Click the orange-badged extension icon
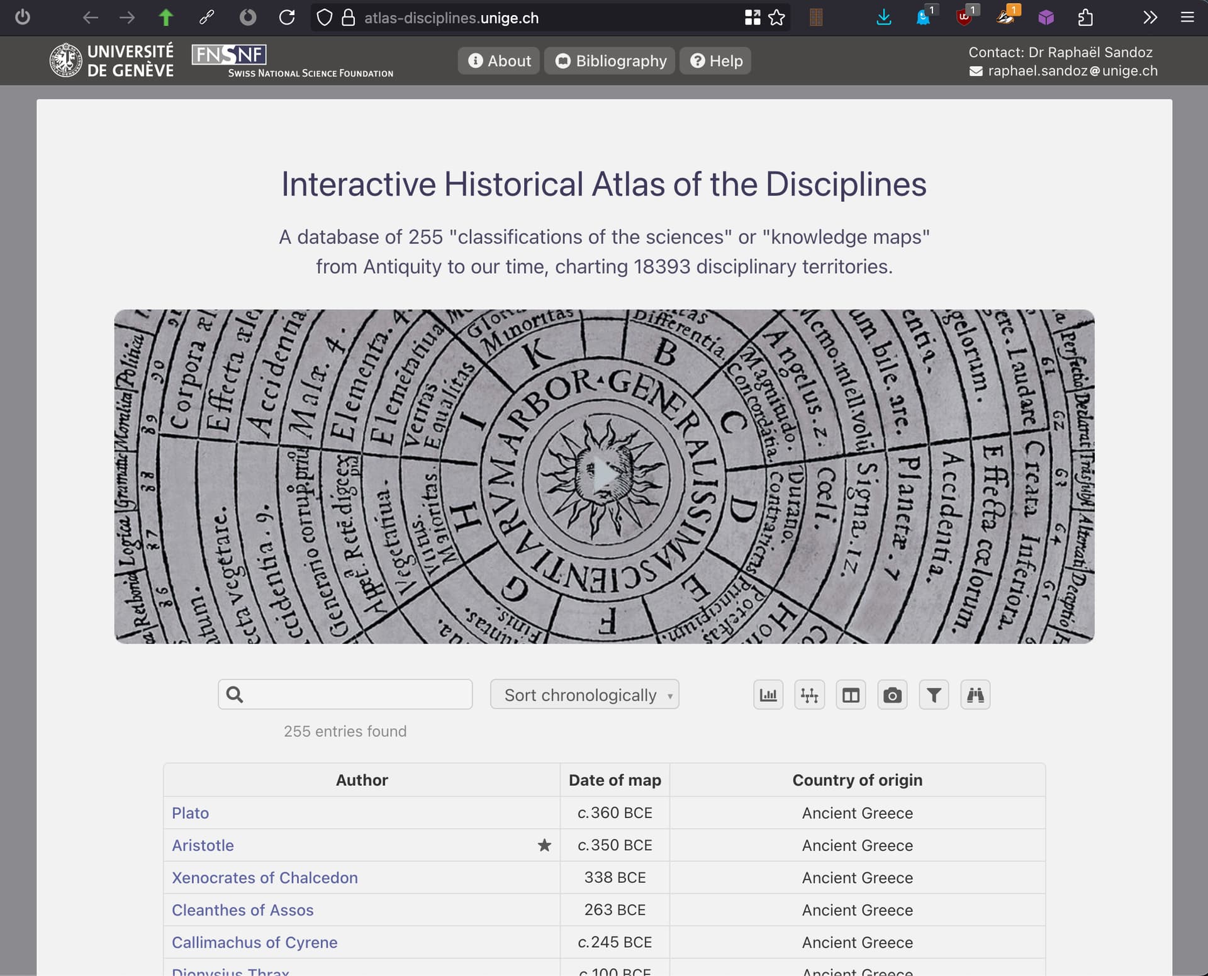The height and width of the screenshot is (976, 1208). 1005,18
